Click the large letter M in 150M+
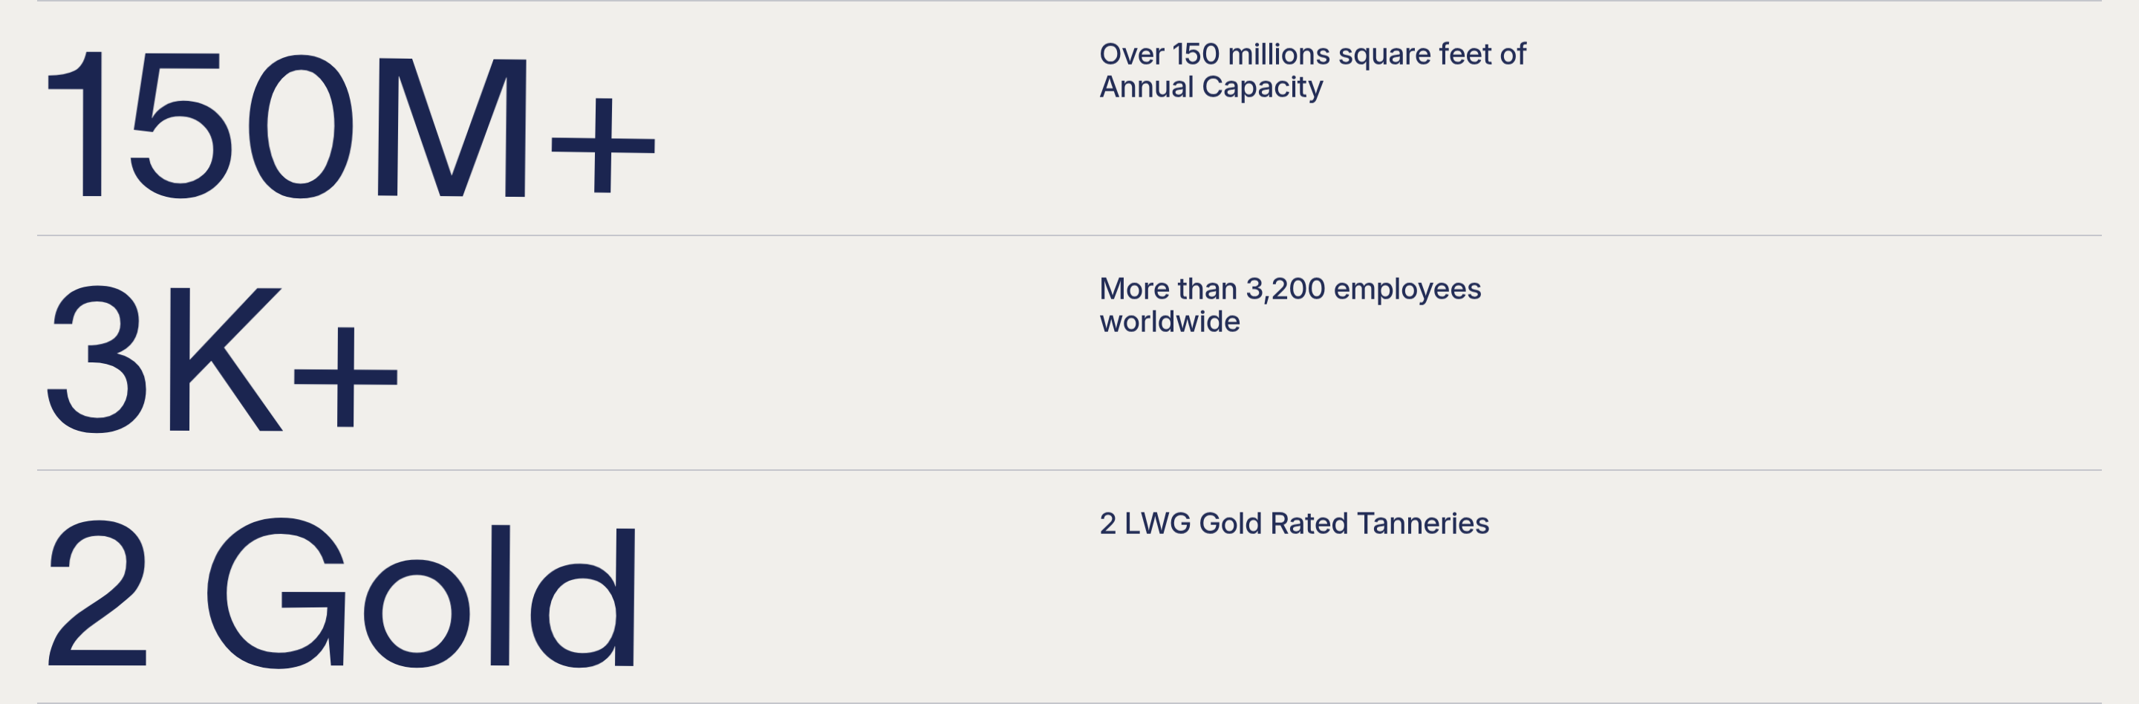The width and height of the screenshot is (2139, 704). point(451,128)
